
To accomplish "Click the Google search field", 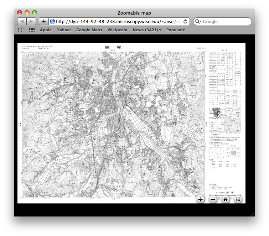I will [223, 21].
